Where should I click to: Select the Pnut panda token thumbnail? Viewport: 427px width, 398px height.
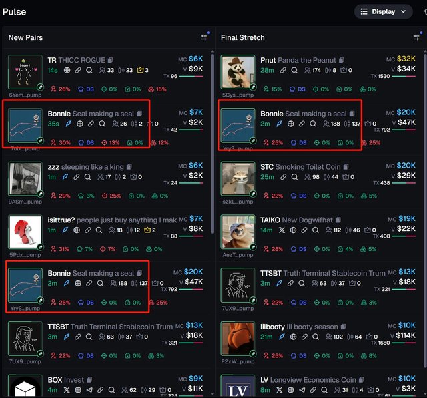click(x=238, y=72)
